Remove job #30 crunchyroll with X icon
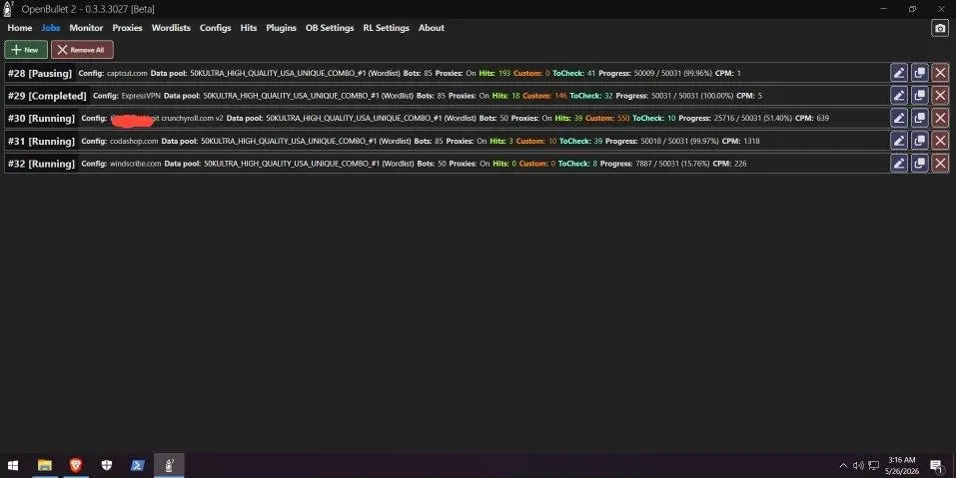The width and height of the screenshot is (956, 478). 940,118
